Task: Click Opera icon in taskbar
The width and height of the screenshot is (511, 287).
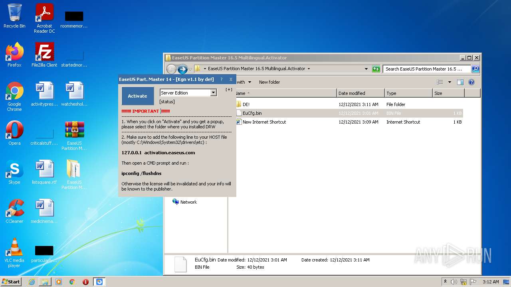Action: [85, 282]
